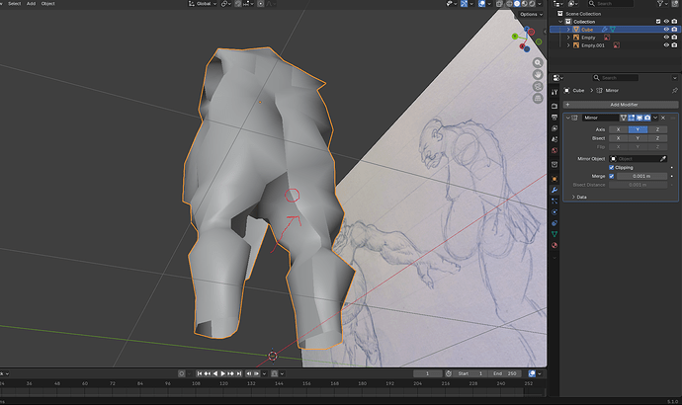The height and width of the screenshot is (405, 682).
Task: Toggle viewport overlays display
Action: (x=481, y=4)
